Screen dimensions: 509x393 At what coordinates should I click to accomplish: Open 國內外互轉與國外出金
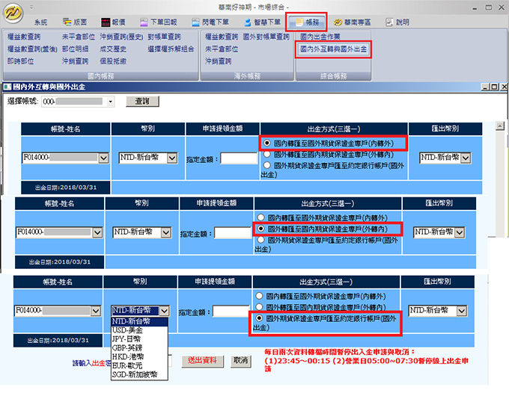click(333, 49)
